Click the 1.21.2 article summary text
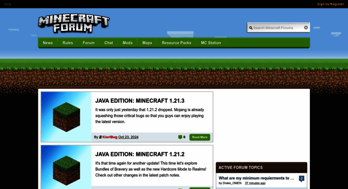The width and height of the screenshot is (348, 189). [x=150, y=169]
